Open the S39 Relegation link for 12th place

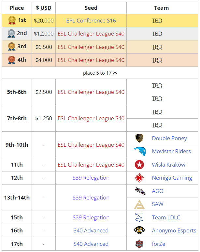(x=91, y=178)
